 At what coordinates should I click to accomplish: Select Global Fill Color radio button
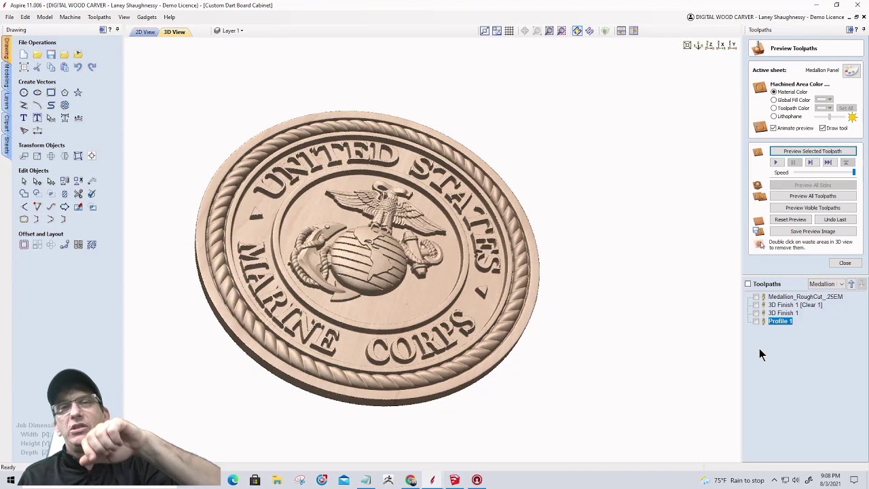tap(773, 100)
